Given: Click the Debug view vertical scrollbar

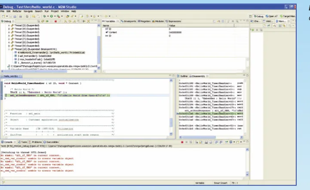Looking at the screenshot, I should [98, 46].
